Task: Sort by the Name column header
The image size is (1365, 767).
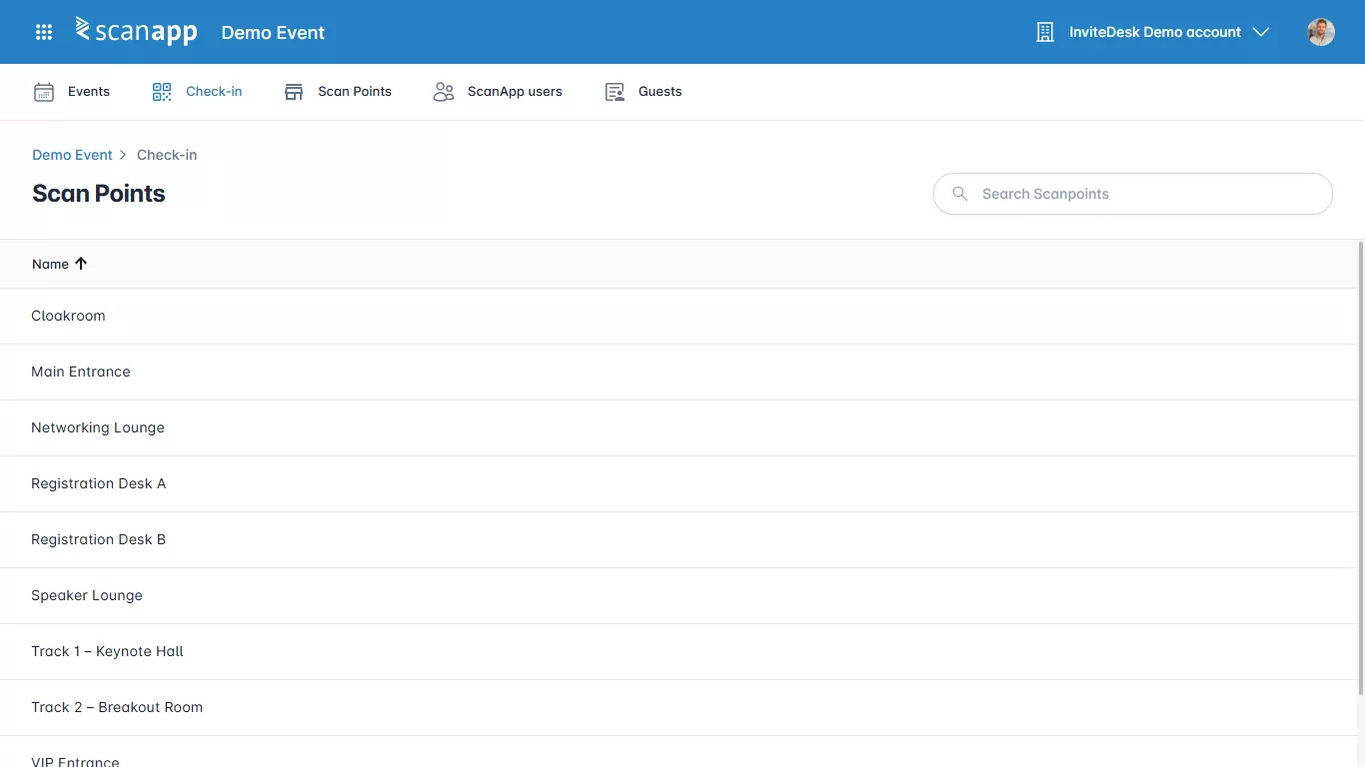Action: (60, 264)
